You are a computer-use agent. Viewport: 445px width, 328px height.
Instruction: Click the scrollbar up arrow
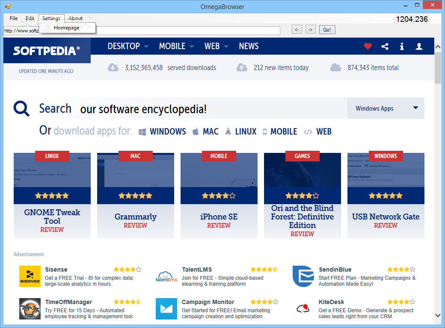coord(438,47)
